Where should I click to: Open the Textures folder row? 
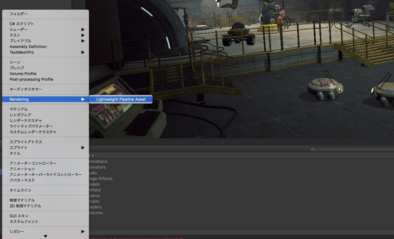click(x=96, y=213)
